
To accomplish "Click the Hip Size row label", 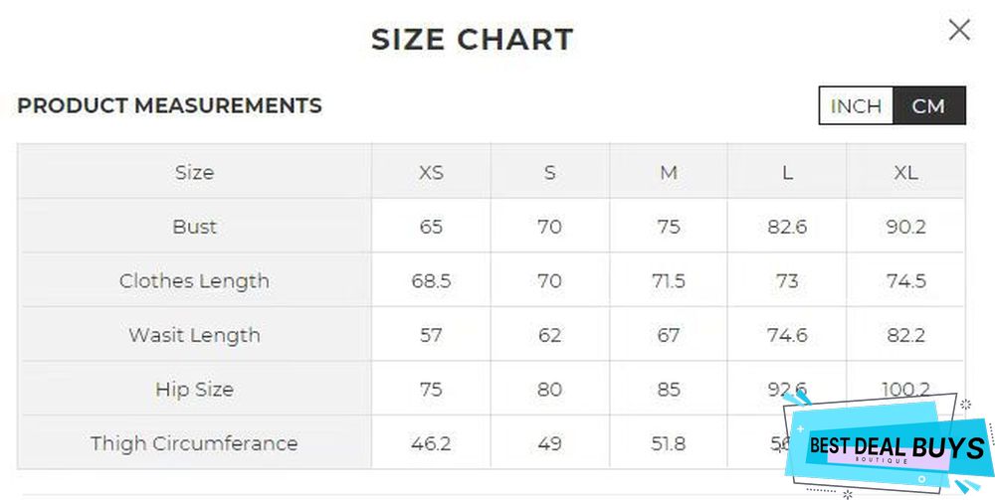I will tap(194, 389).
